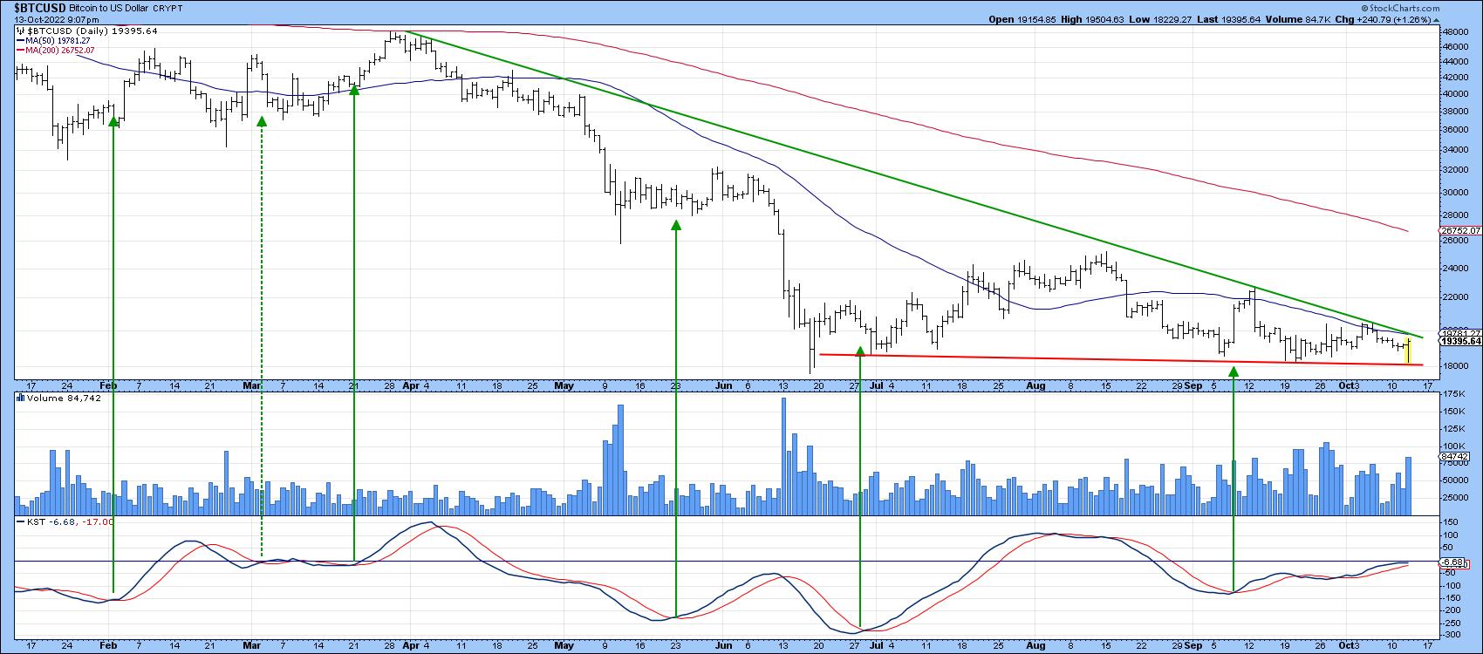Image resolution: width=1483 pixels, height=654 pixels.
Task: Click the May label on the bottom date axis
Action: tap(564, 645)
